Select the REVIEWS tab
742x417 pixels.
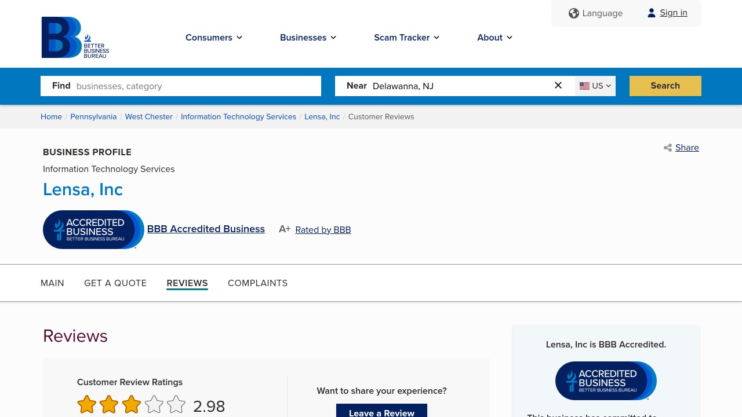click(187, 283)
